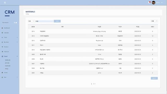Click the Chart icon in sidebar
This screenshot has height=94, width=167.
tap(2, 38)
